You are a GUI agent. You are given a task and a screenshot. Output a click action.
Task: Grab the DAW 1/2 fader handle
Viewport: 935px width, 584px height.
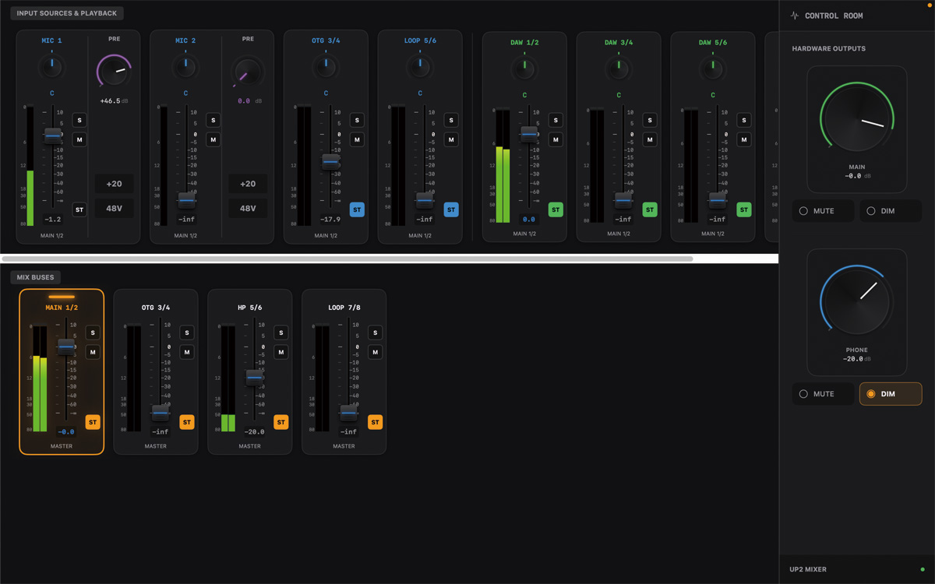529,134
